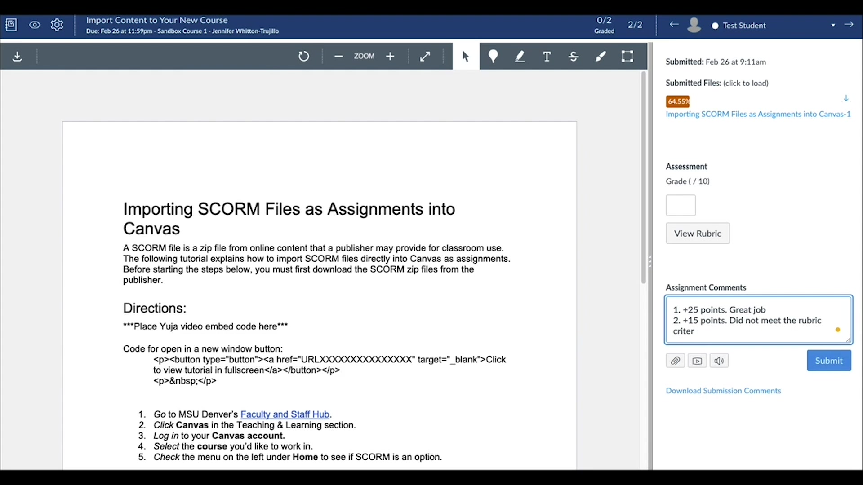Image resolution: width=863 pixels, height=485 pixels.
Task: Click the View Rubric button
Action: click(698, 234)
